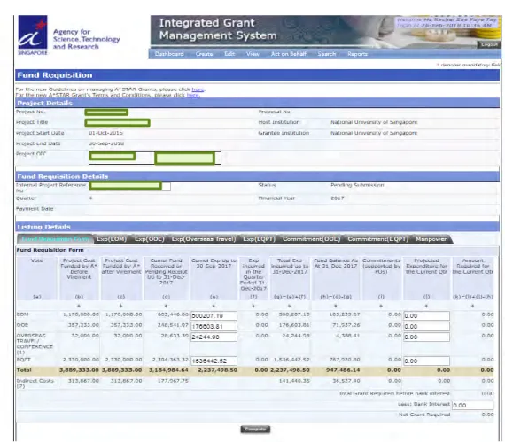
Task: Click the Host Institution value National University of Singapore
Action: 374,122
